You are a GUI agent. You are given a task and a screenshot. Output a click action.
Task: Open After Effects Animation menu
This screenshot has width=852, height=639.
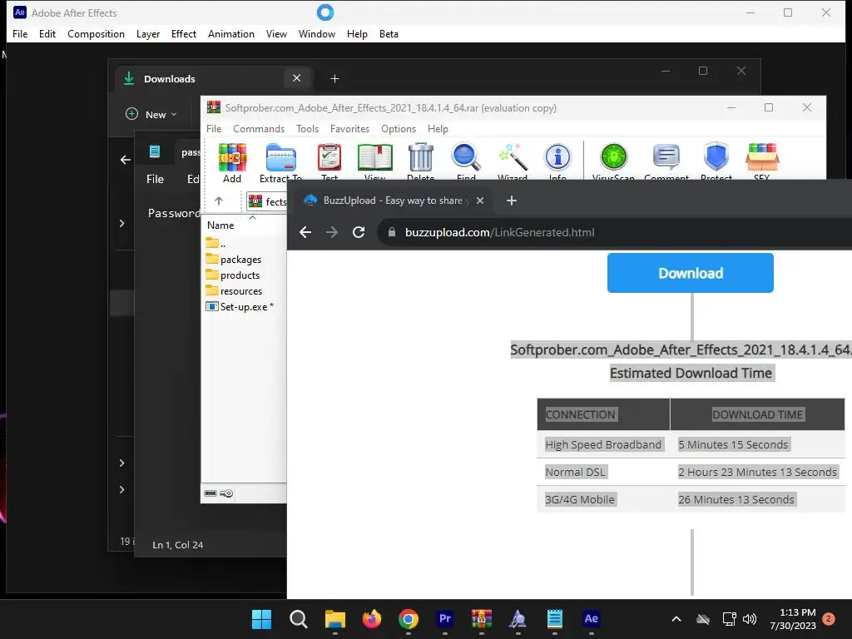(x=231, y=33)
